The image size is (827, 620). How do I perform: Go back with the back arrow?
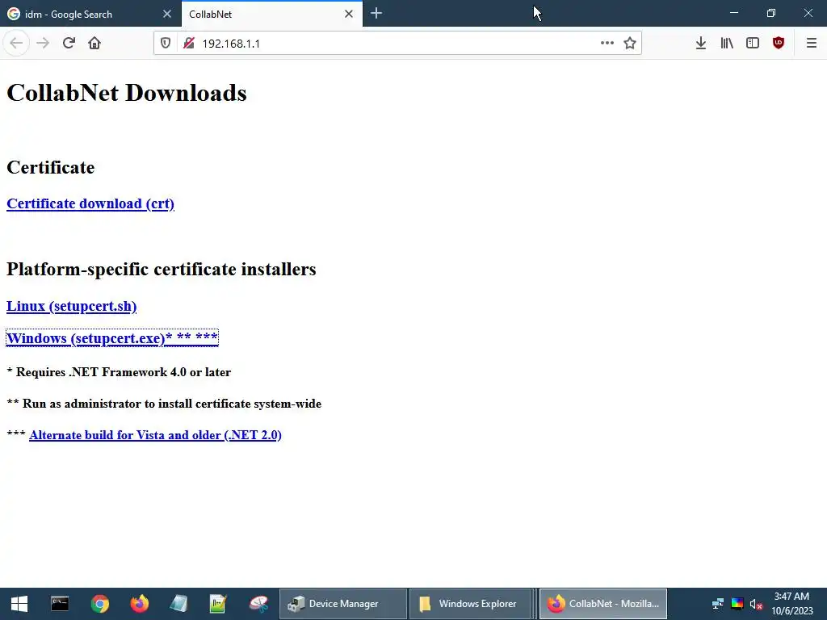pos(16,44)
